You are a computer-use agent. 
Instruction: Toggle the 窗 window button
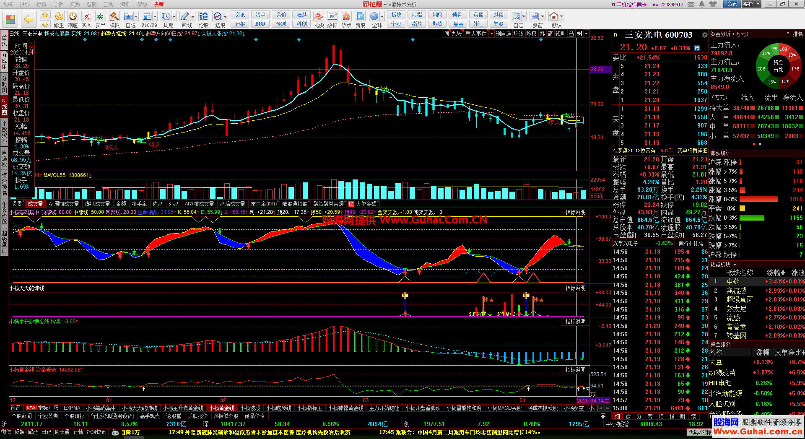click(550, 34)
